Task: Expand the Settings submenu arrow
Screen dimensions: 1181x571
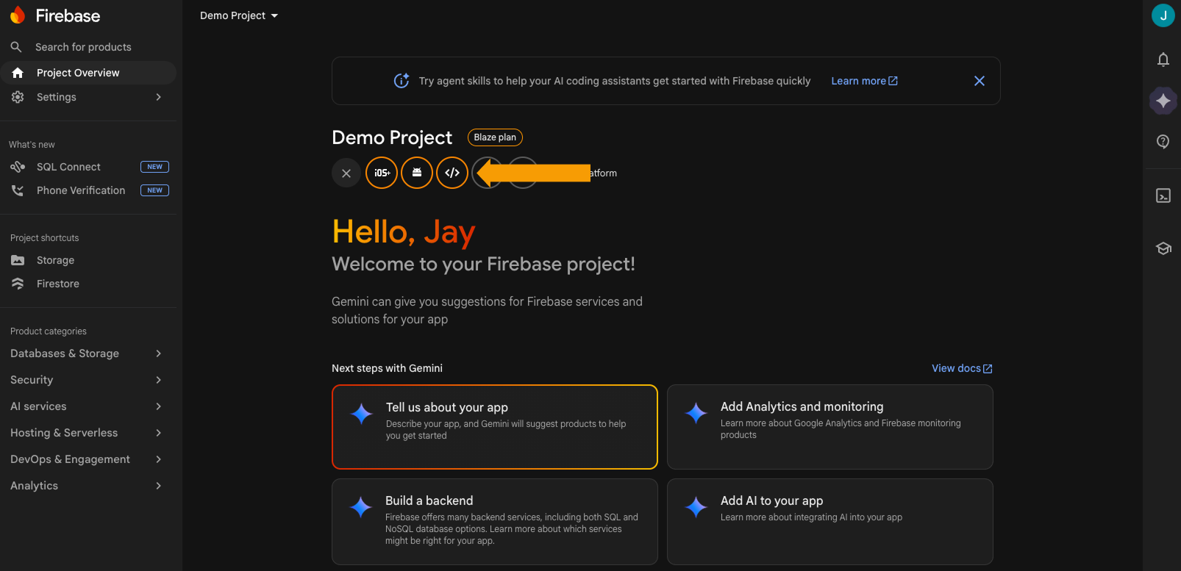Action: point(158,97)
